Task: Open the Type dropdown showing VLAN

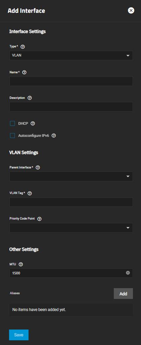Action: (71, 55)
